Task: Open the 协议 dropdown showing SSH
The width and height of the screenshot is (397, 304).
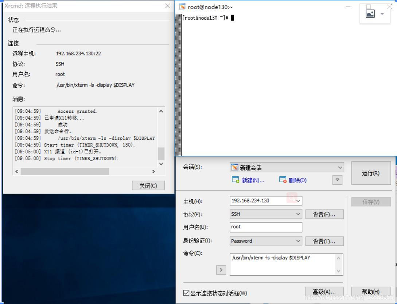Action: (297, 214)
